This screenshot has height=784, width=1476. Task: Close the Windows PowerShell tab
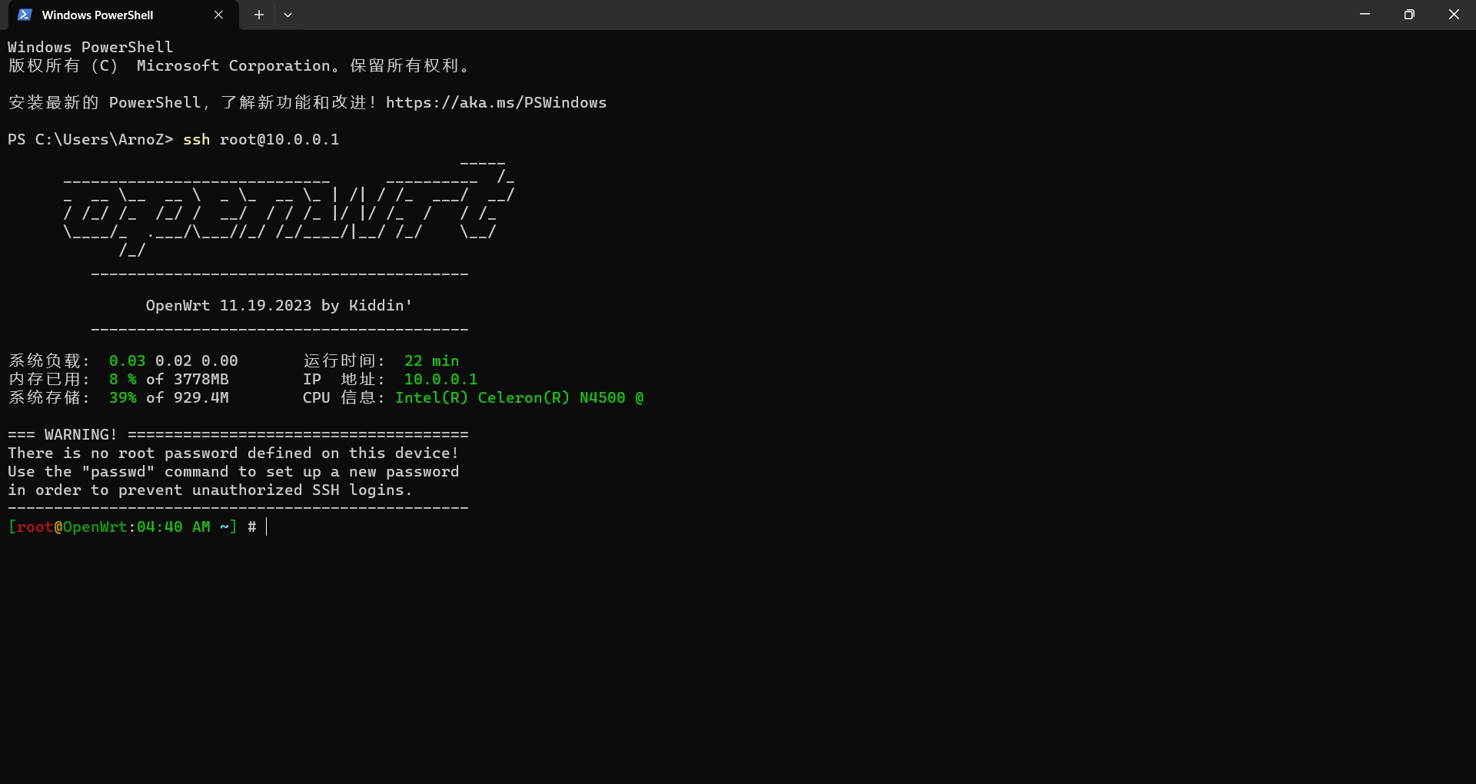(218, 15)
